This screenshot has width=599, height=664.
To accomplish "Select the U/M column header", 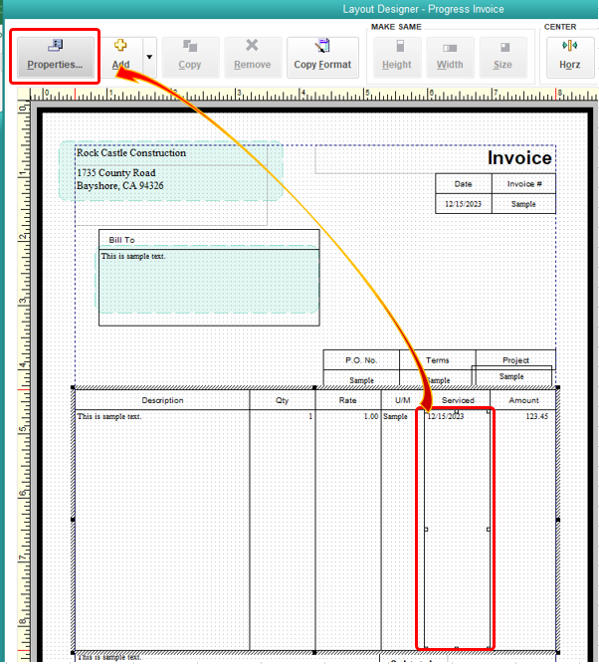I will pos(403,400).
